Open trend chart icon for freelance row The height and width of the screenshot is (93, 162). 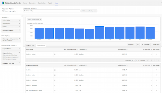pyautogui.click(x=55, y=70)
